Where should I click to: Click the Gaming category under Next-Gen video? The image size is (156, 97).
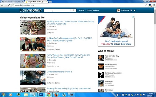[x=57, y=49]
